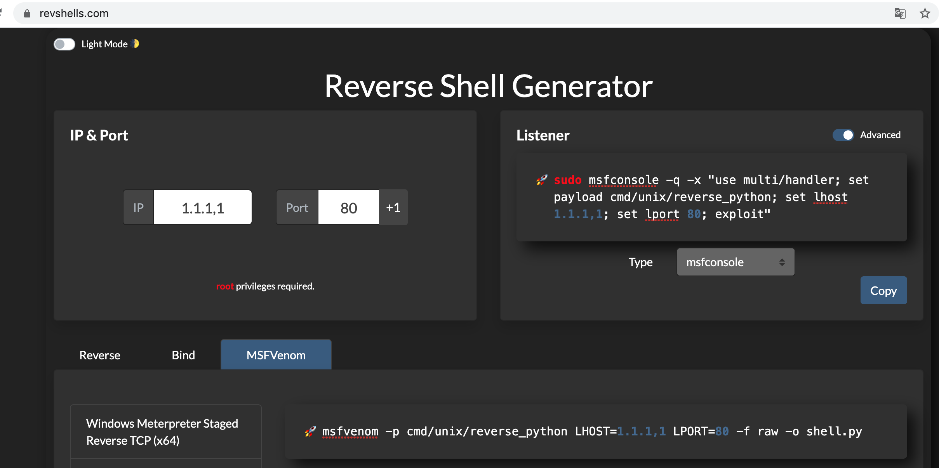Image resolution: width=939 pixels, height=468 pixels.
Task: Disable the Advanced listener toggle
Action: pyautogui.click(x=843, y=135)
